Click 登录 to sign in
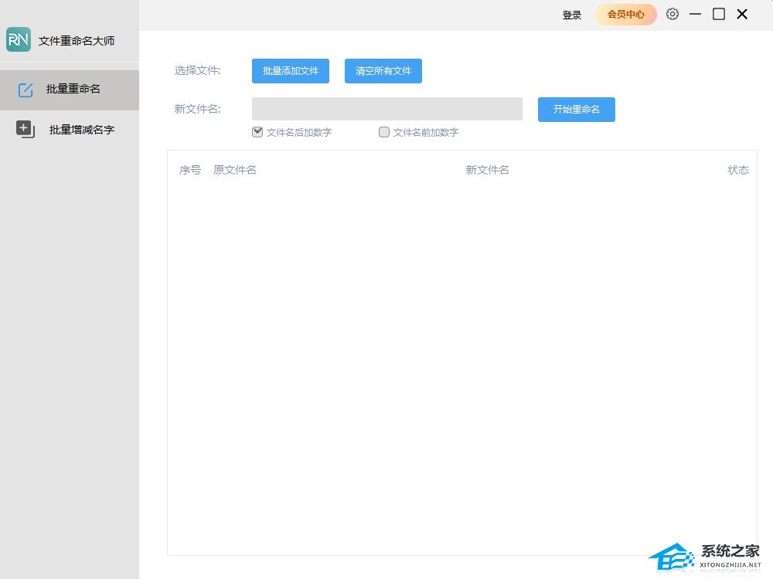 (x=572, y=15)
